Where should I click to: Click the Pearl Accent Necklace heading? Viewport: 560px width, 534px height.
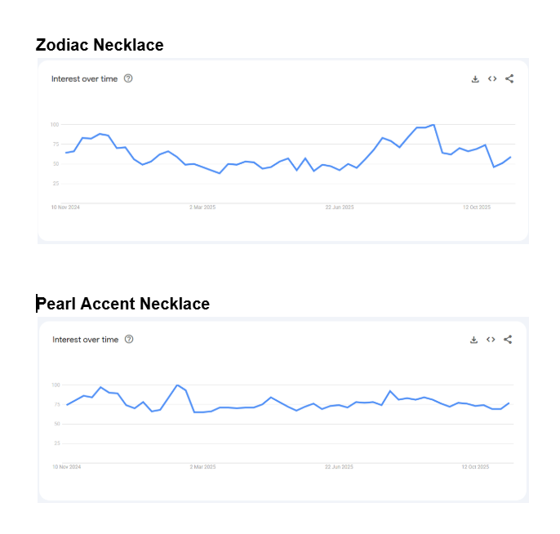tap(123, 305)
